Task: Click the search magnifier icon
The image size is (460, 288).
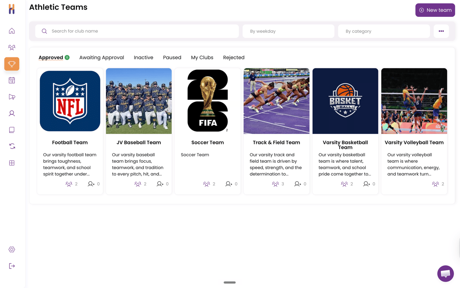Action: 44,31
